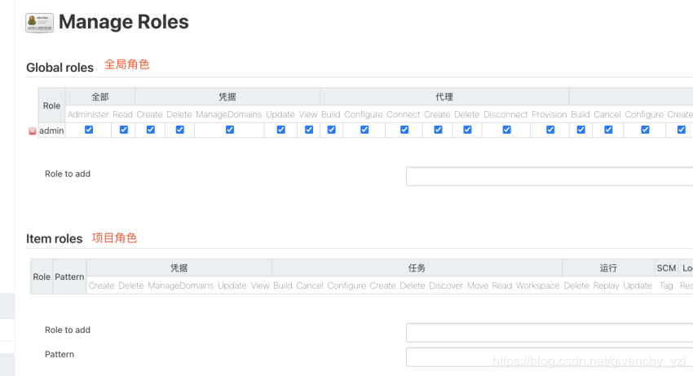Click the 凭据 group header in Global roles
The width and height of the screenshot is (693, 376).
227,97
